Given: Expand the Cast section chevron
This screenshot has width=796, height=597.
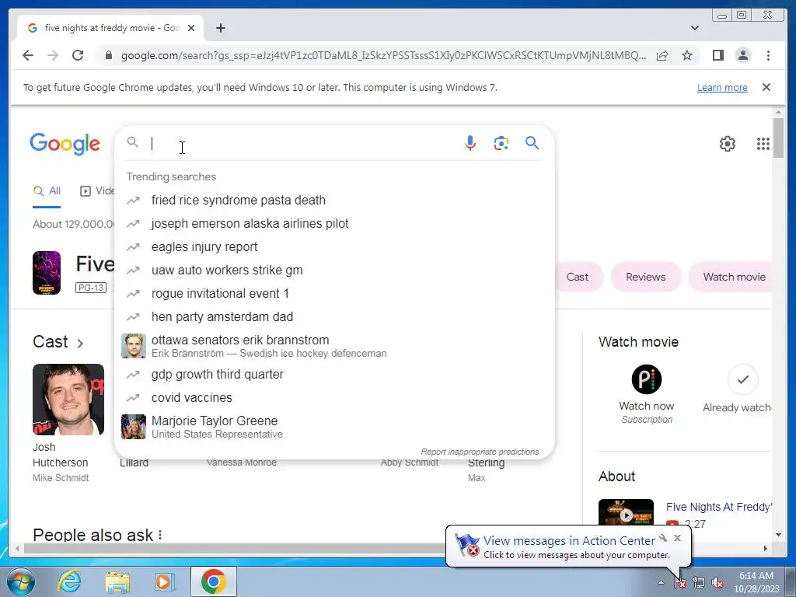Looking at the screenshot, I should pyautogui.click(x=80, y=343).
